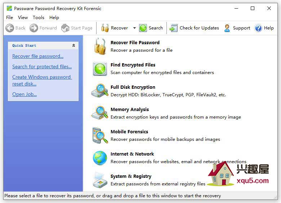Click the Passware app icon in title bar
Viewport: 281px width, 203px height.
point(9,8)
